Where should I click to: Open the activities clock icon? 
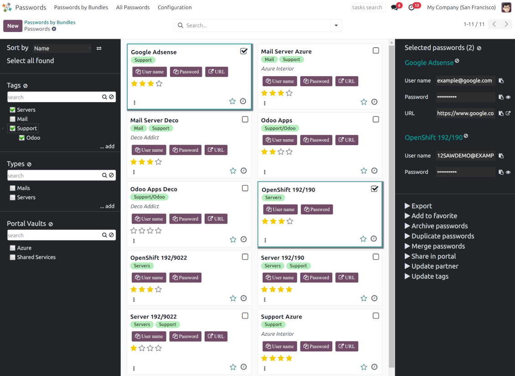click(411, 7)
